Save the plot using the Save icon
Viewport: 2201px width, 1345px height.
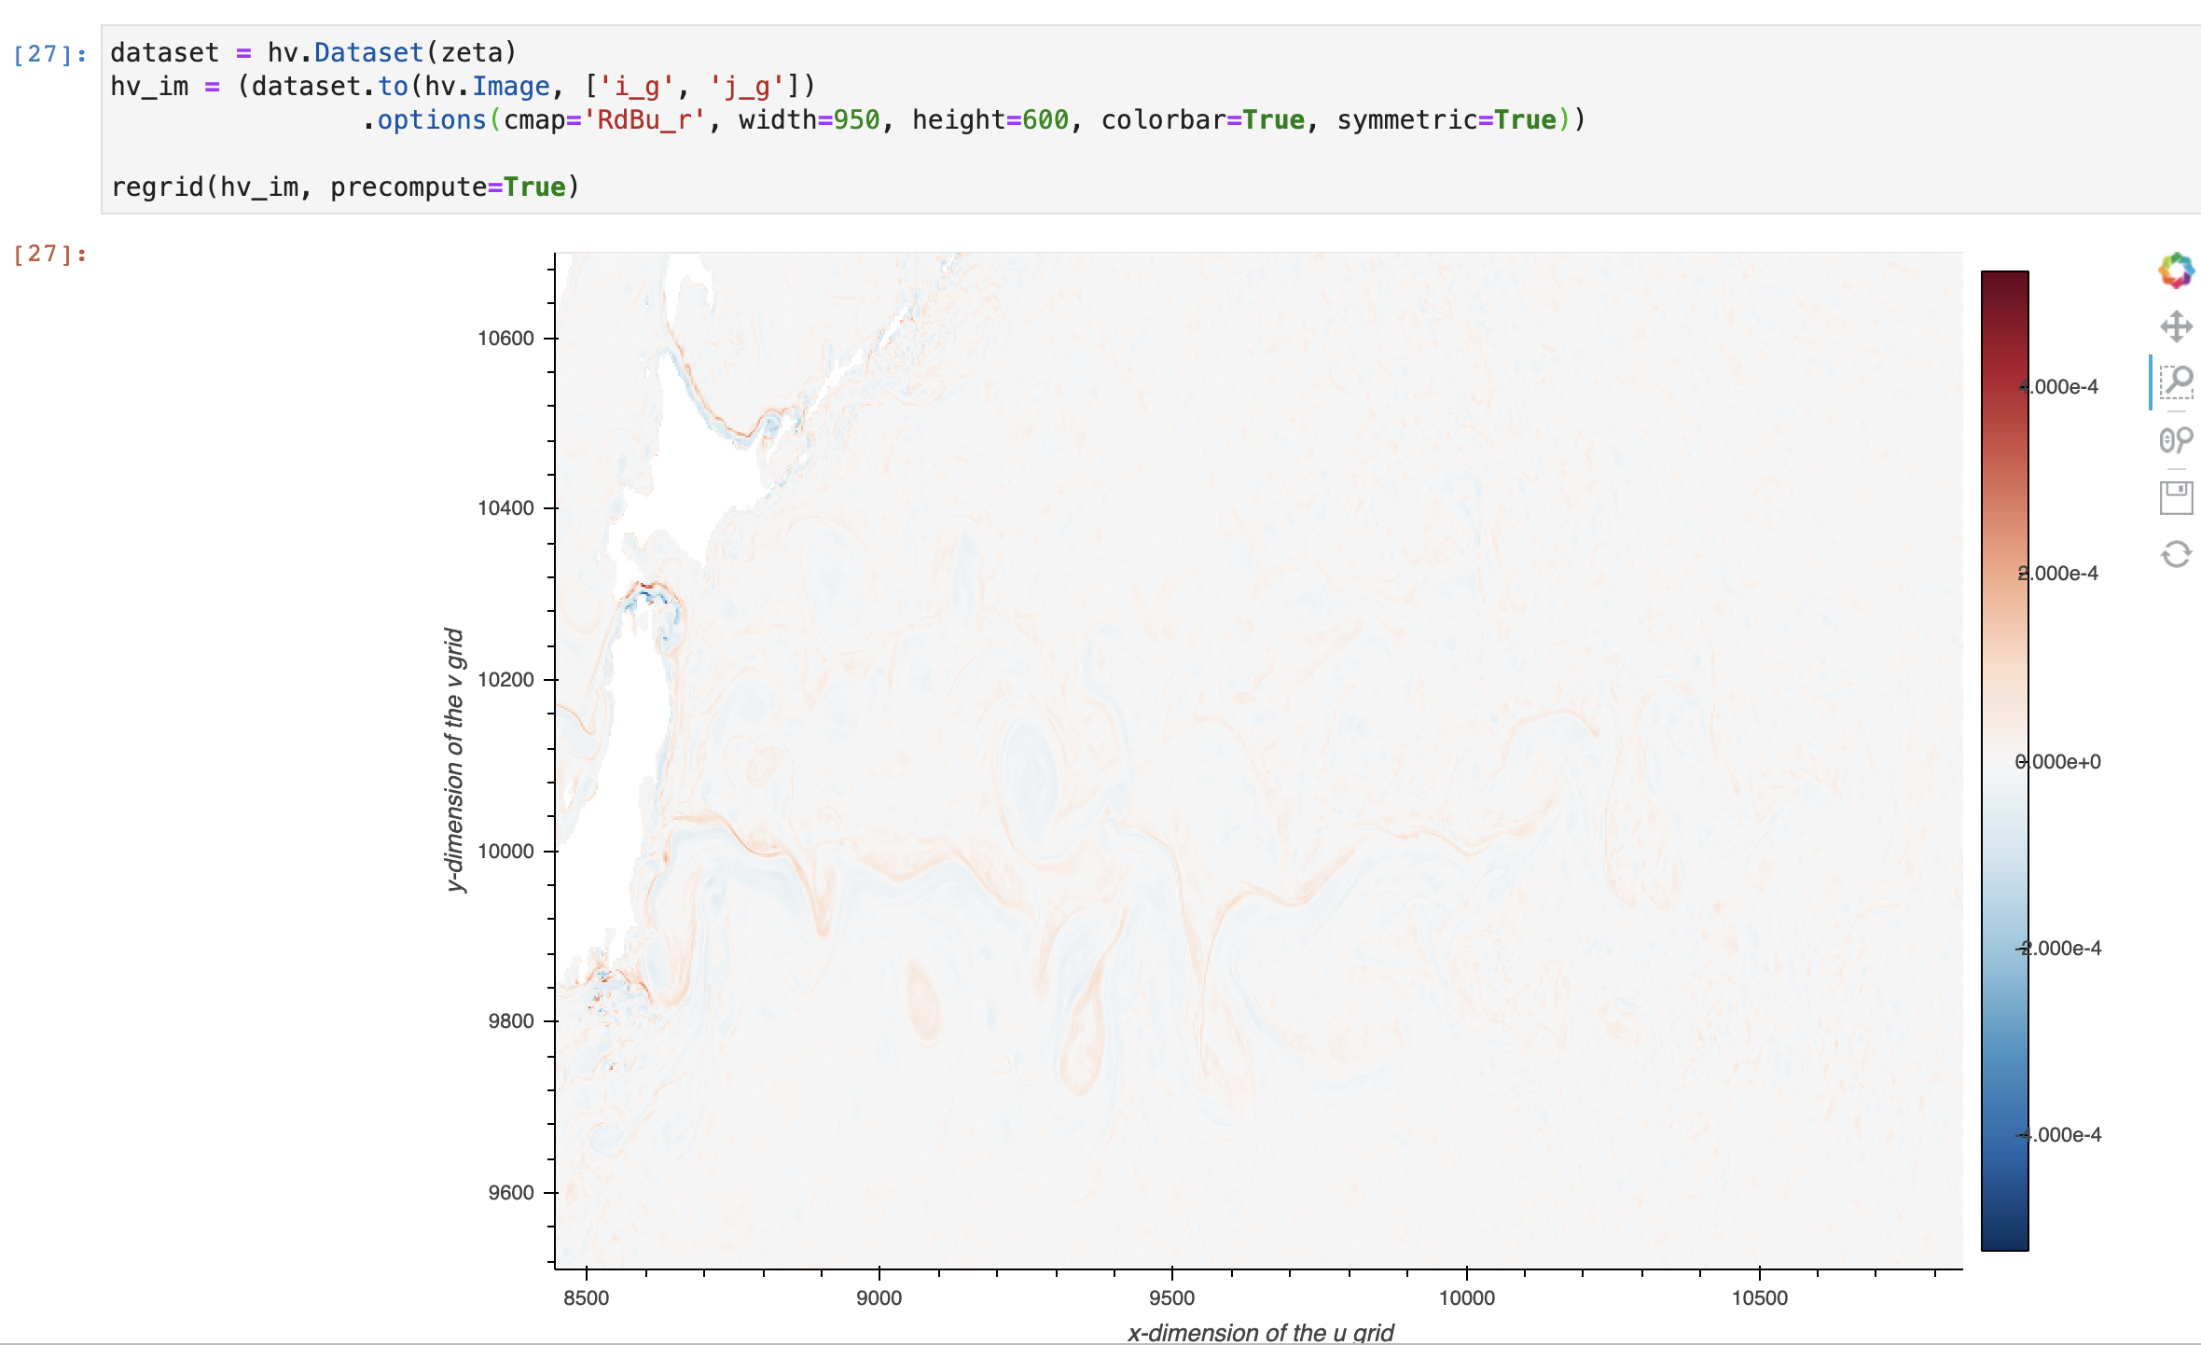coord(2176,497)
